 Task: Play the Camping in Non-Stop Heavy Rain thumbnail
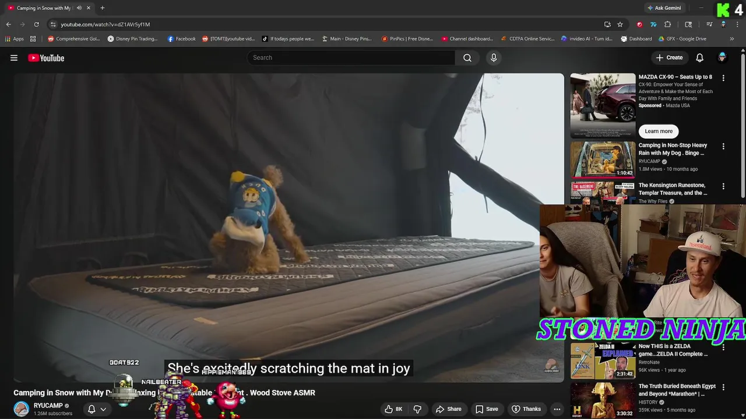[x=603, y=159]
